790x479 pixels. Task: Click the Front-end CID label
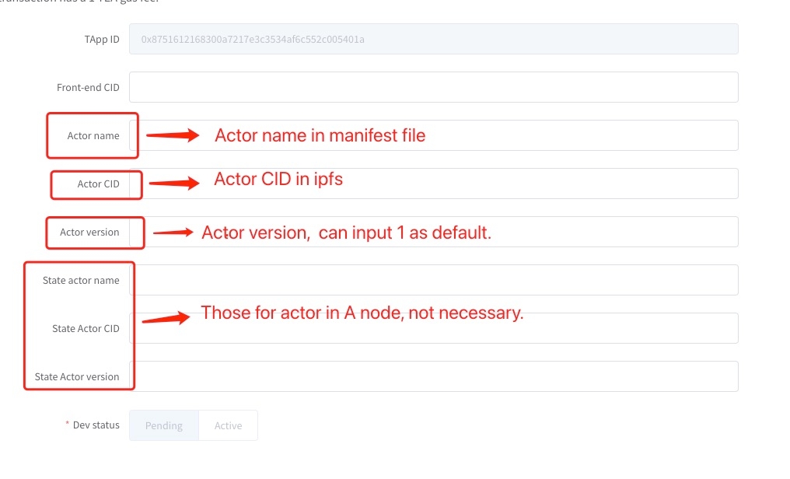tap(88, 88)
